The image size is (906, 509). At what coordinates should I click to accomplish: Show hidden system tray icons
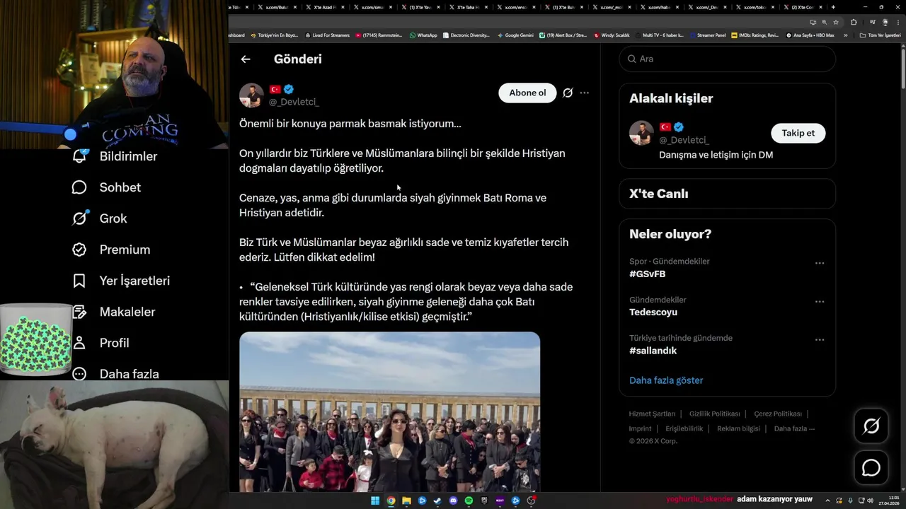coord(828,501)
